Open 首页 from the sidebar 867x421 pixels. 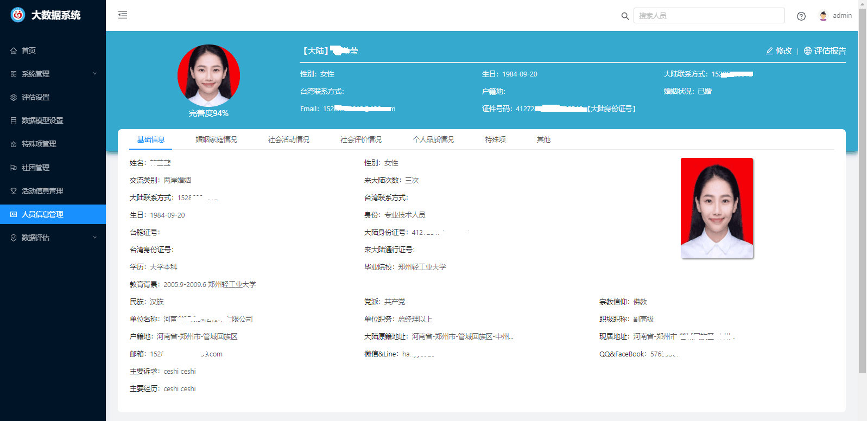(x=29, y=50)
